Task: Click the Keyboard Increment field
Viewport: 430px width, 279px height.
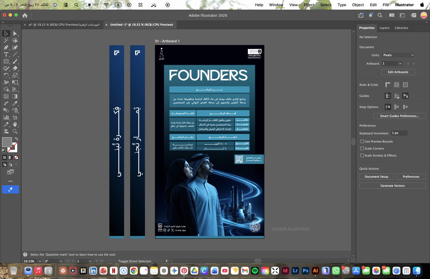Action: pyautogui.click(x=399, y=133)
